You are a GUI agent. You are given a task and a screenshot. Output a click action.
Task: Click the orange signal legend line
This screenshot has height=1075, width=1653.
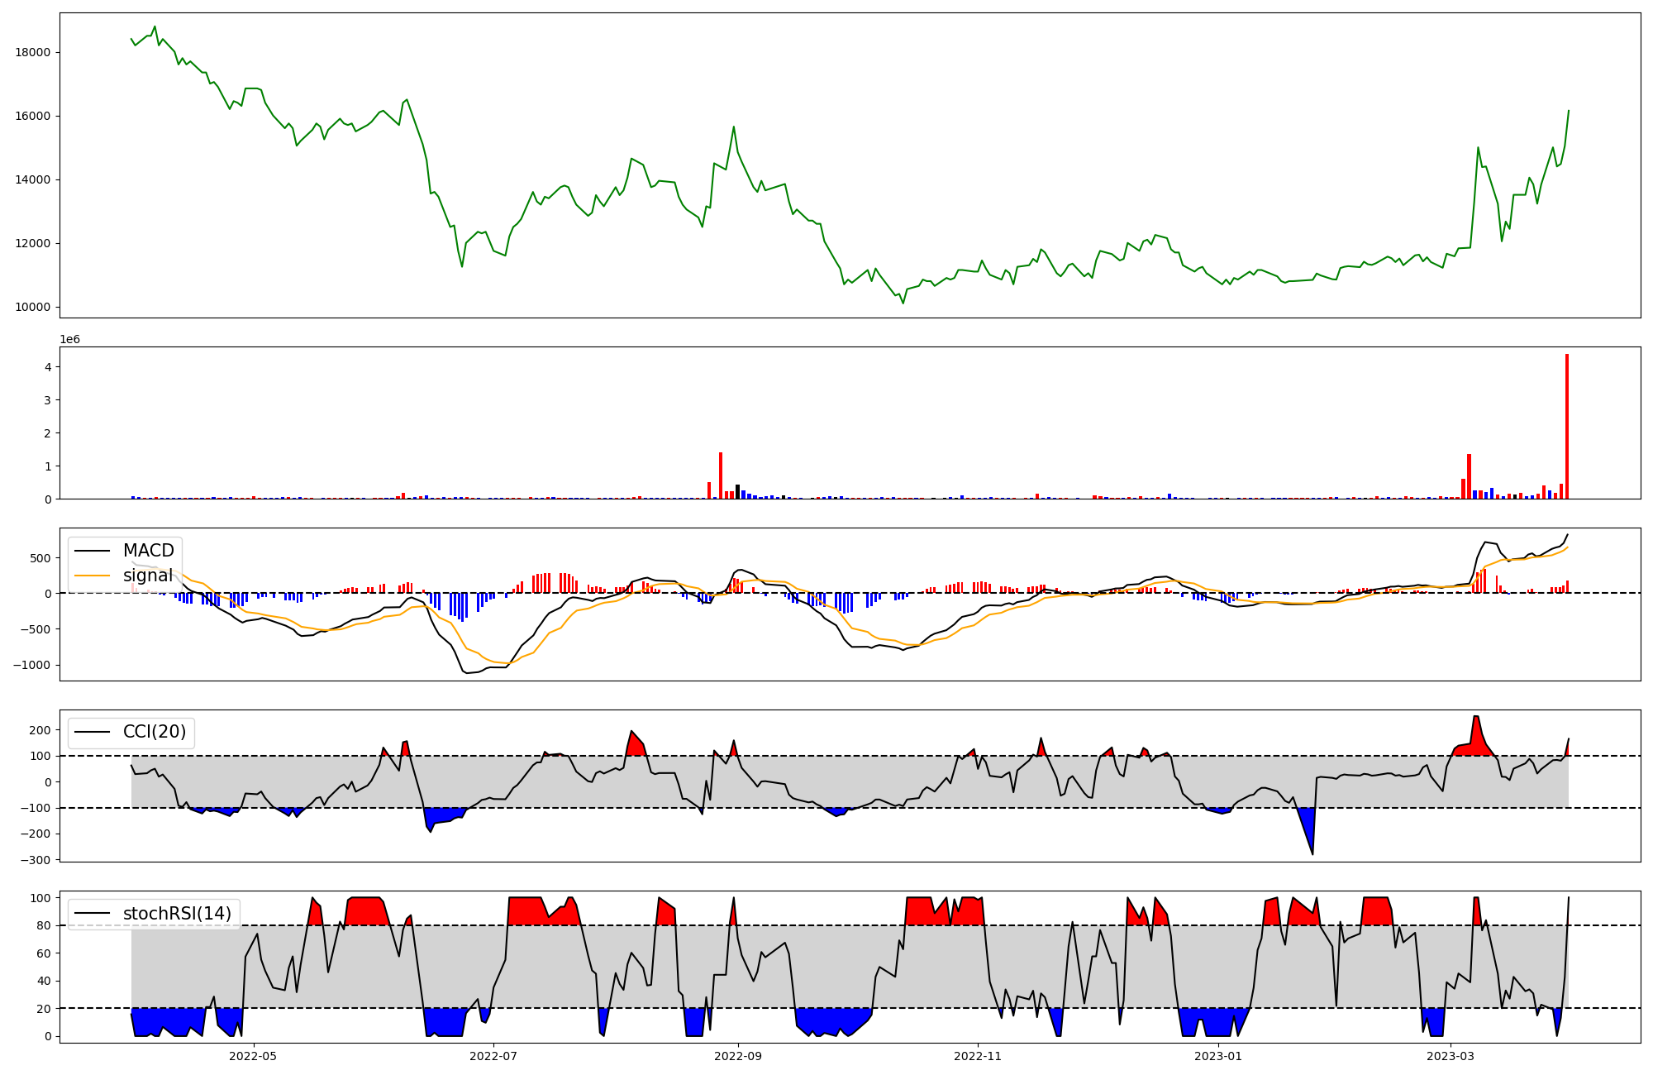pyautogui.click(x=93, y=576)
